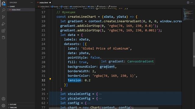Click the collapsed ellipsis after xScaleConfig
The width and height of the screenshot is (195, 109).
click(100, 94)
